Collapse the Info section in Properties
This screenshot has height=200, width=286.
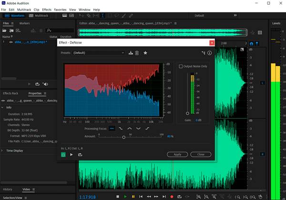[3, 108]
